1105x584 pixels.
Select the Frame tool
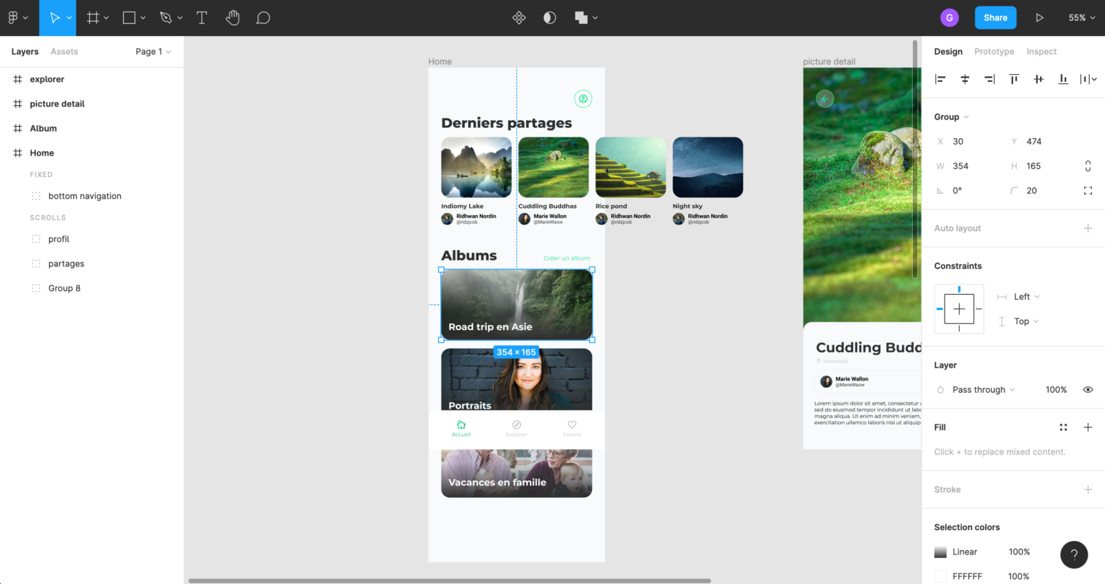pos(93,17)
